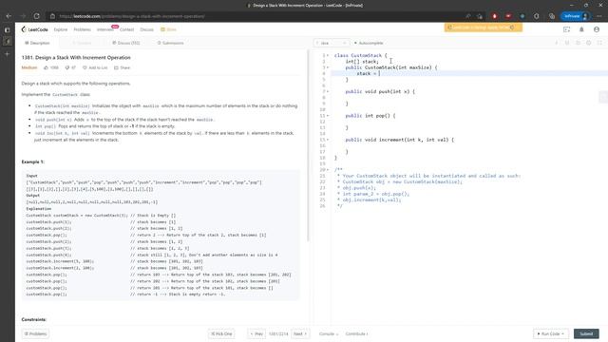Open the Problems list button at the bottom
This screenshot has height=342, width=608.
36,333
